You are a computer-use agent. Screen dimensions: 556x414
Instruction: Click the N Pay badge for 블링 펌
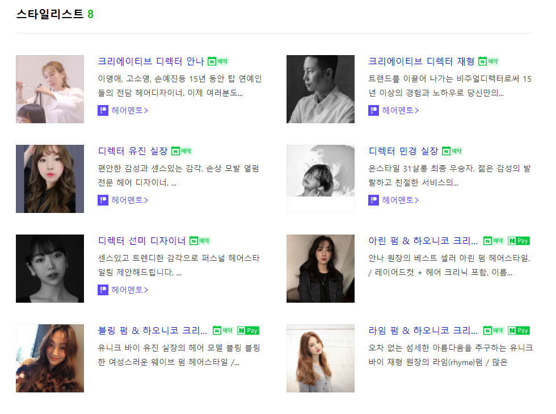tap(248, 331)
